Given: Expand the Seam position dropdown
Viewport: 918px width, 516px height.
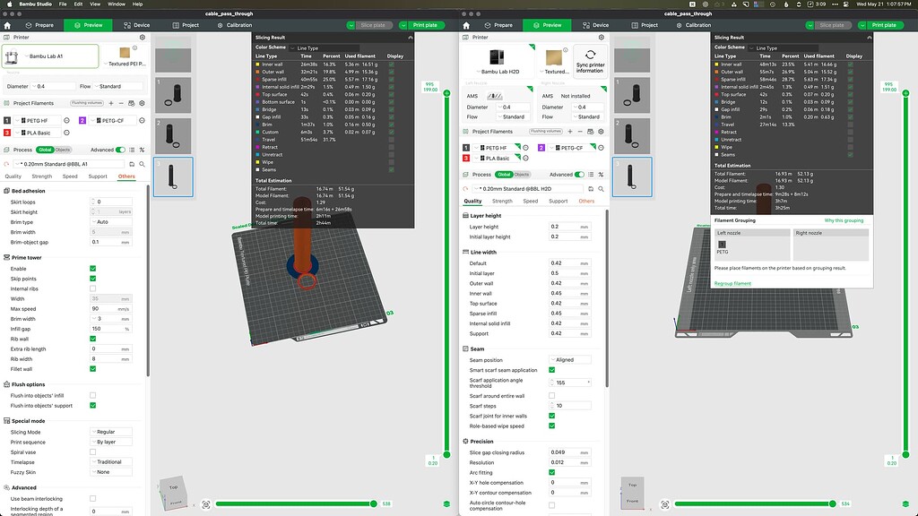Looking at the screenshot, I should click(570, 360).
